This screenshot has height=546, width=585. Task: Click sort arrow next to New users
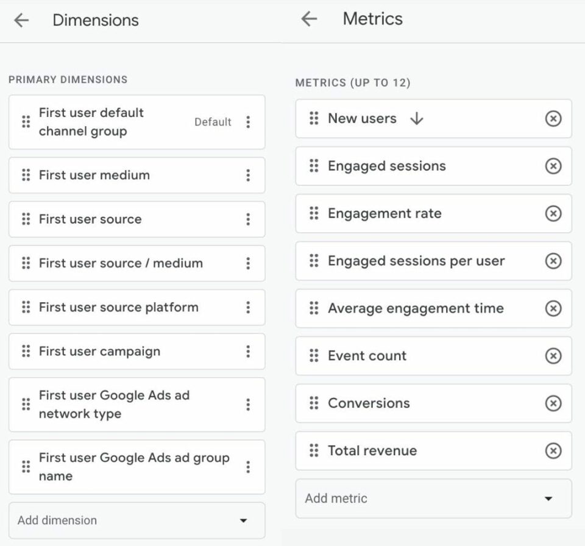pos(417,119)
